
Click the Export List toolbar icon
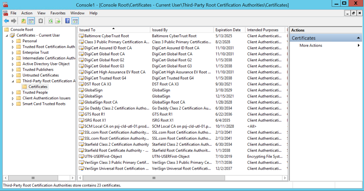coord(58,21)
